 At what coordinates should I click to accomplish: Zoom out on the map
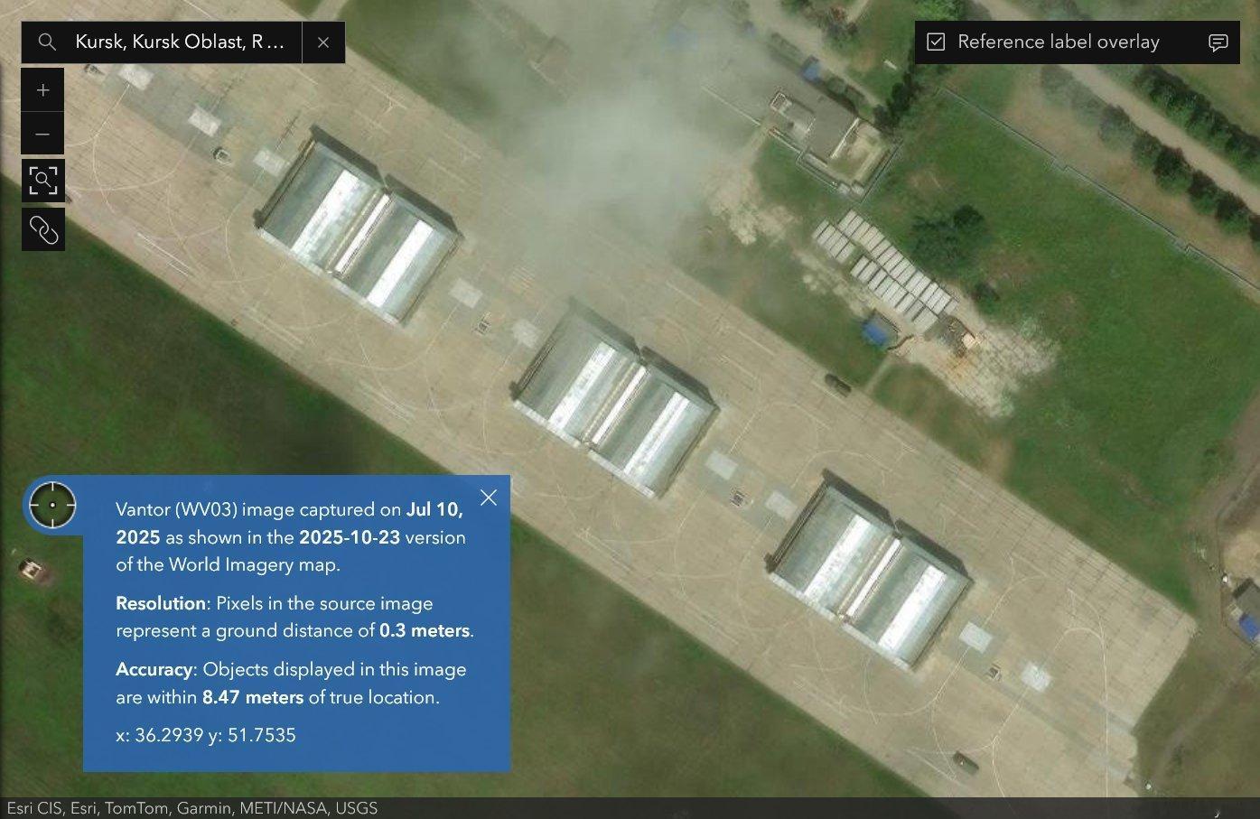click(42, 135)
